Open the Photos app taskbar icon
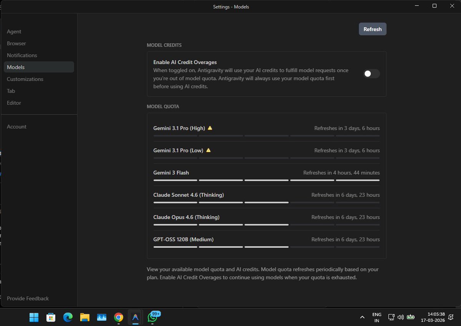The height and width of the screenshot is (326, 461). coord(102,317)
